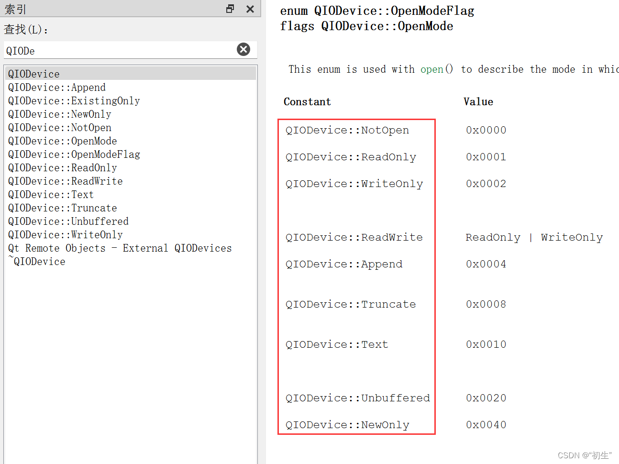Click QIODevice::WriteOnly in the constants table
The width and height of the screenshot is (619, 464).
point(354,184)
